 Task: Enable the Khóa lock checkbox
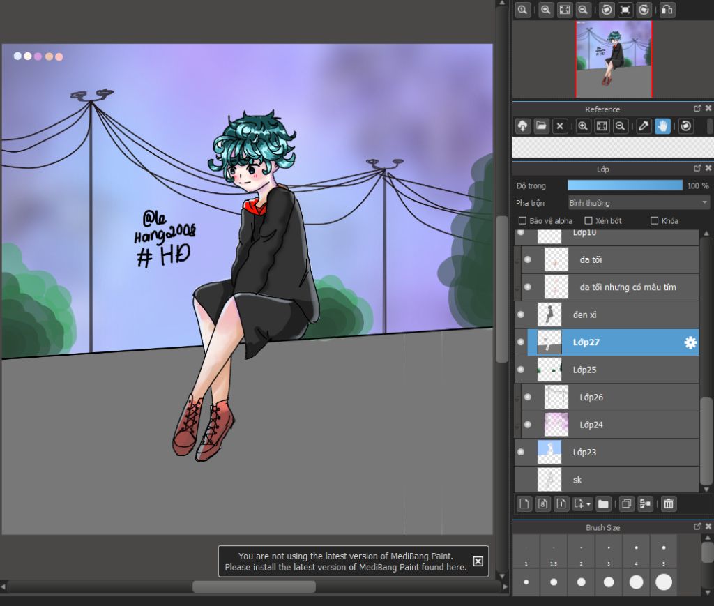654,221
